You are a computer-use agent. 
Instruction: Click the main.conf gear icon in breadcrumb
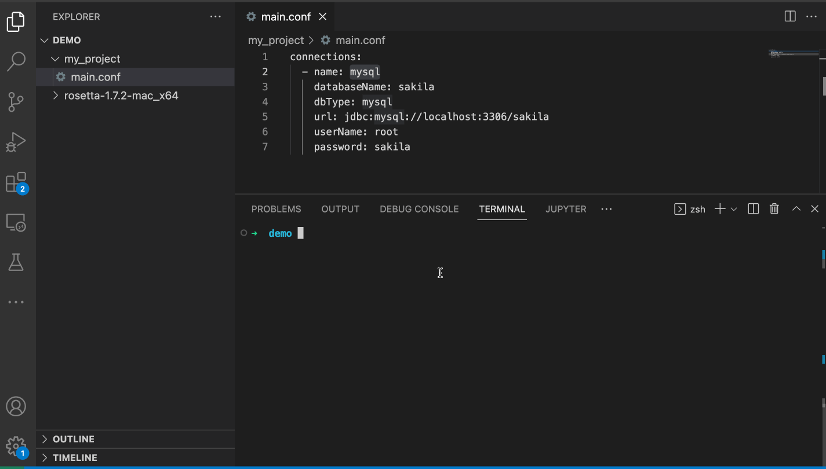click(326, 41)
